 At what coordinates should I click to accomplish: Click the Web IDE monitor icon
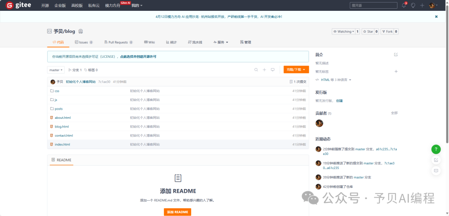tap(273, 70)
